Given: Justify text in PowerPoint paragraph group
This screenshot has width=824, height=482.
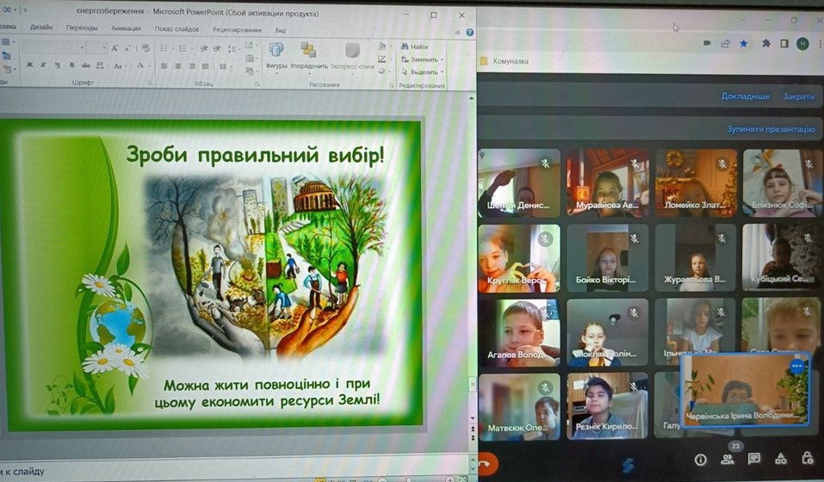Looking at the screenshot, I should 206,66.
